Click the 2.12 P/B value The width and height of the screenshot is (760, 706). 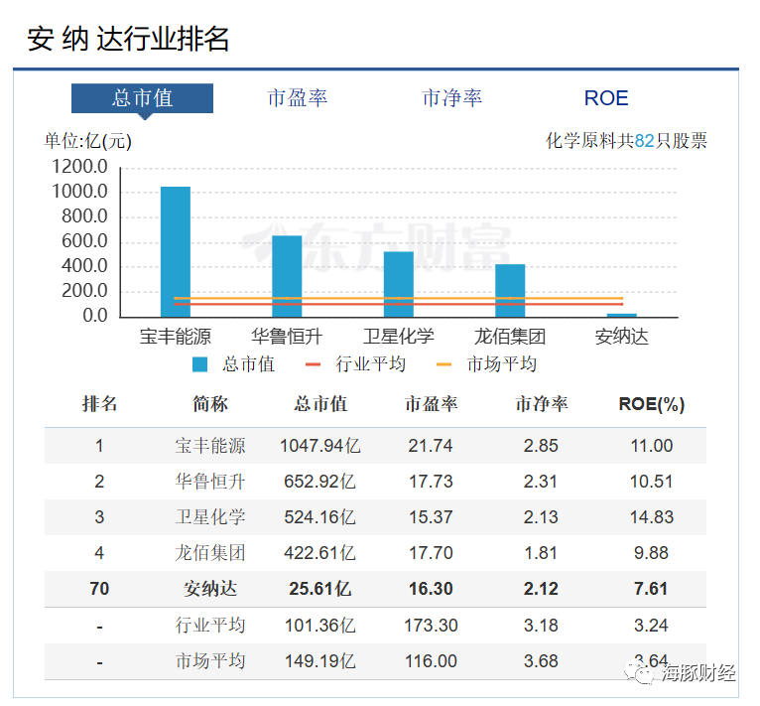[541, 589]
